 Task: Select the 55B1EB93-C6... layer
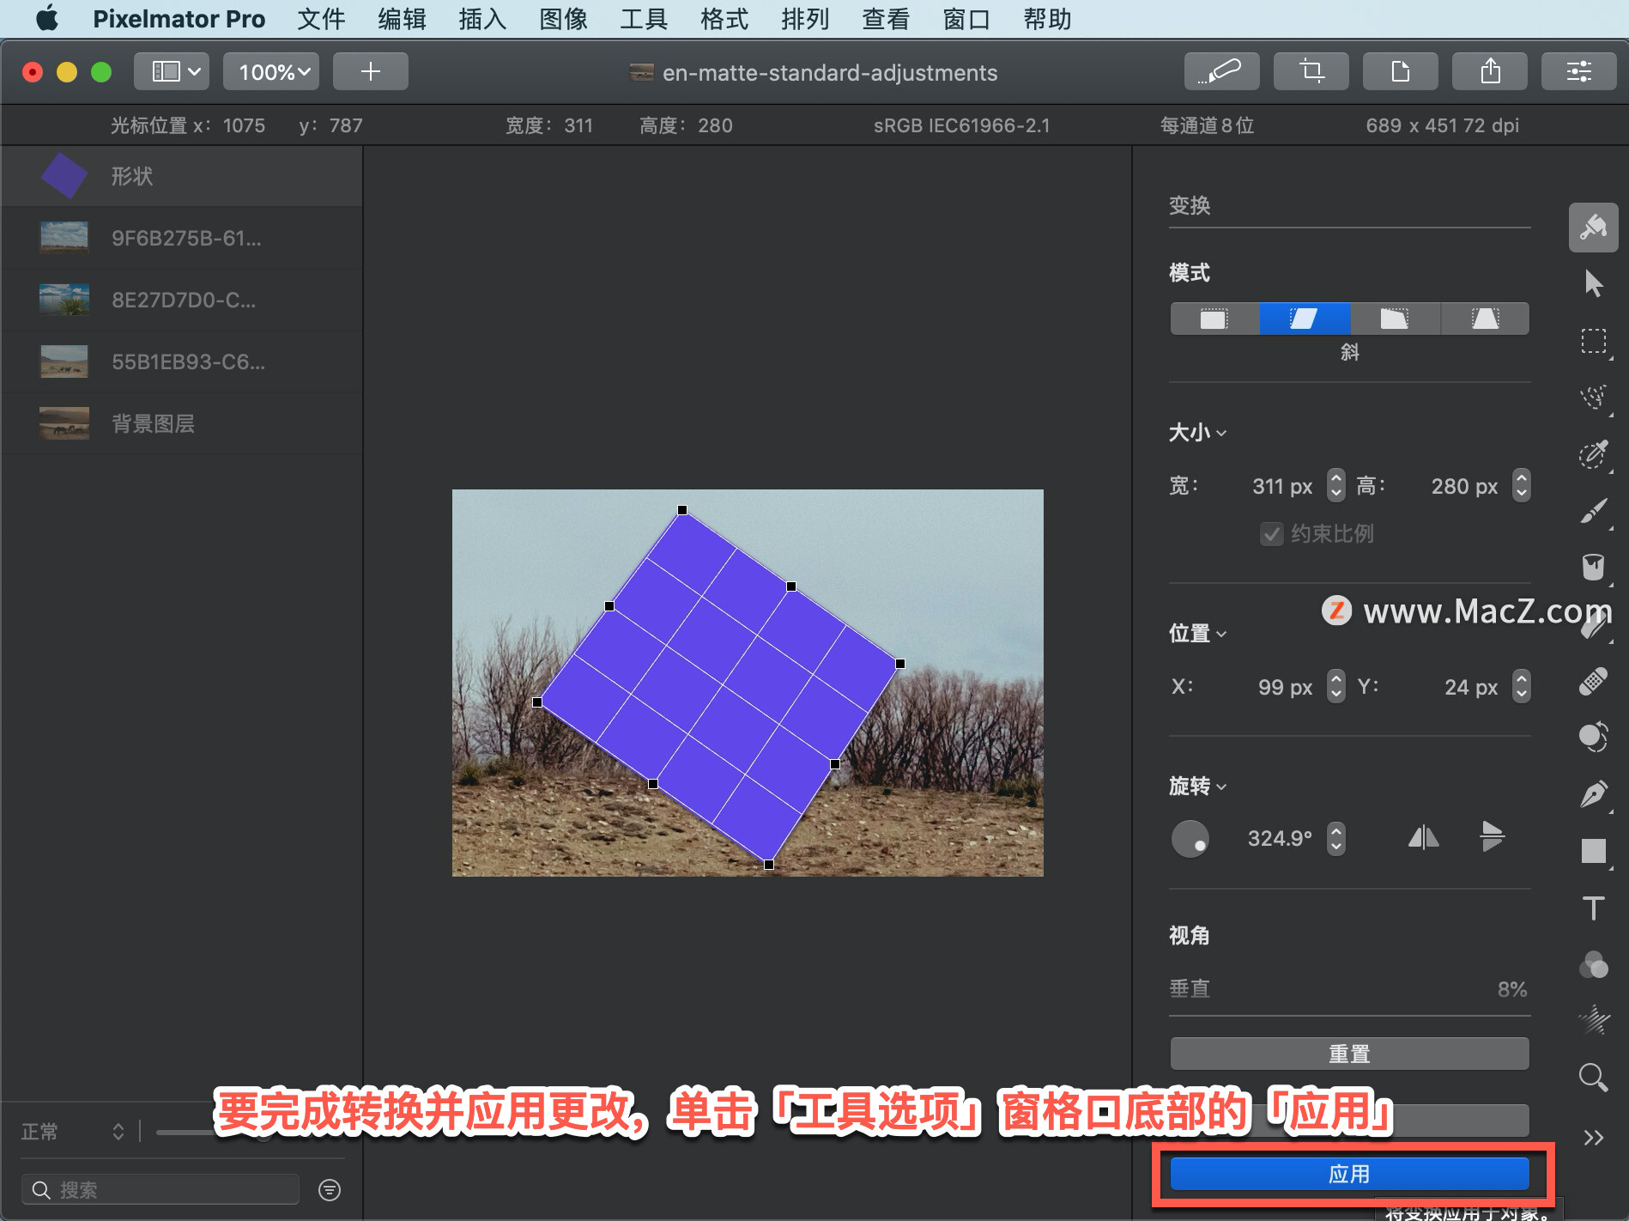182,361
